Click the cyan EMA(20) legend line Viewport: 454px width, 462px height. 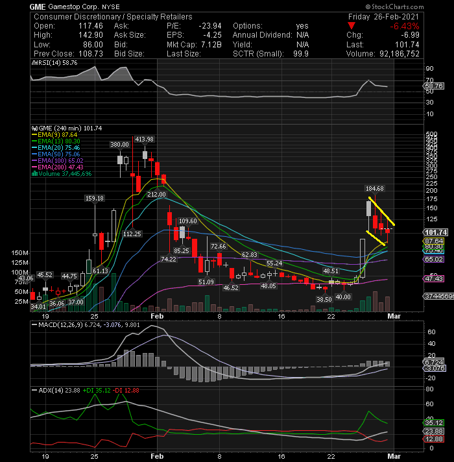point(34,148)
